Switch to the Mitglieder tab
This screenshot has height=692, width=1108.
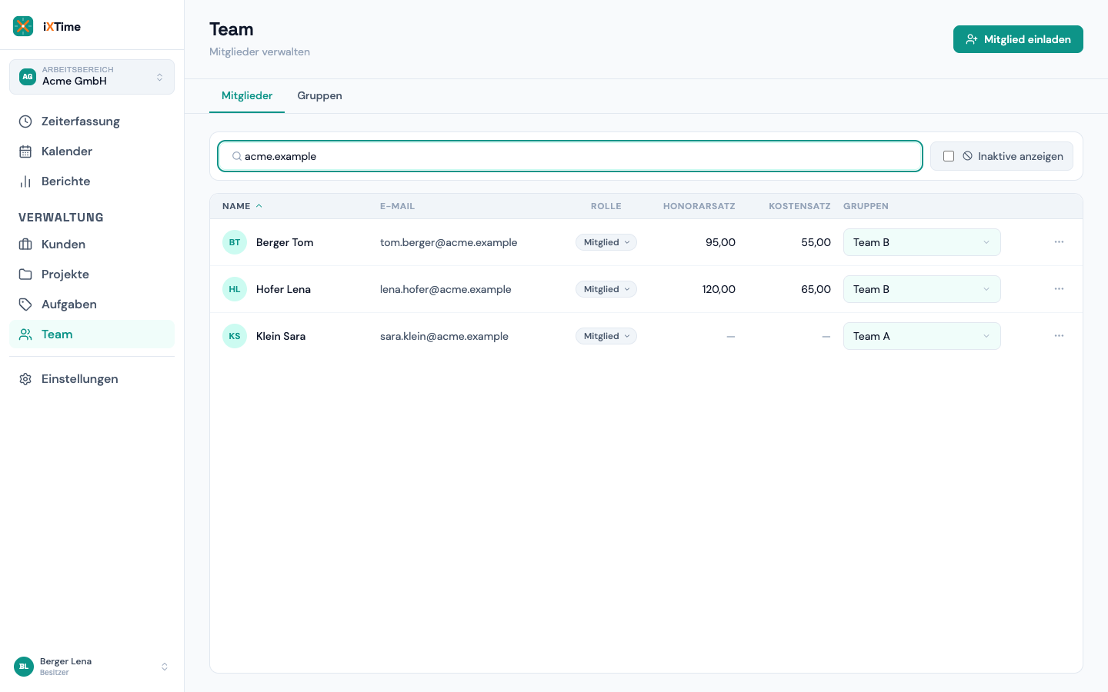point(247,96)
